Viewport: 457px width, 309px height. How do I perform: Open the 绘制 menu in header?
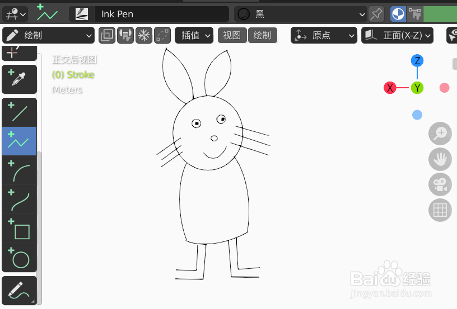[x=262, y=35]
